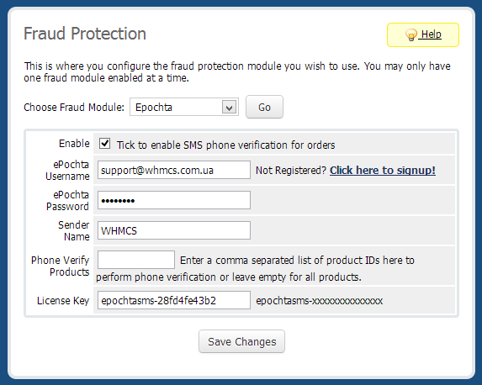This screenshot has height=385, width=482.
Task: Untick the Enable SMS verification checkbox
Action: (x=105, y=144)
